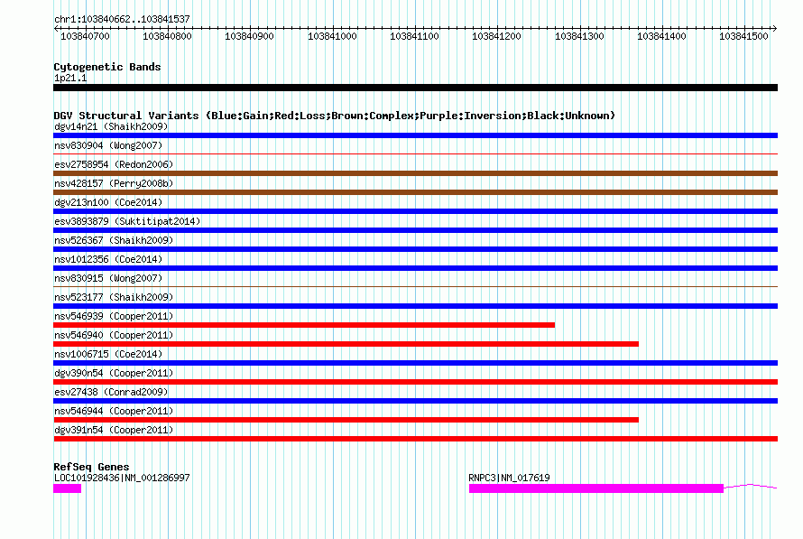Click ruler position 103841100
Screen dimensions: 803x539
click(414, 36)
